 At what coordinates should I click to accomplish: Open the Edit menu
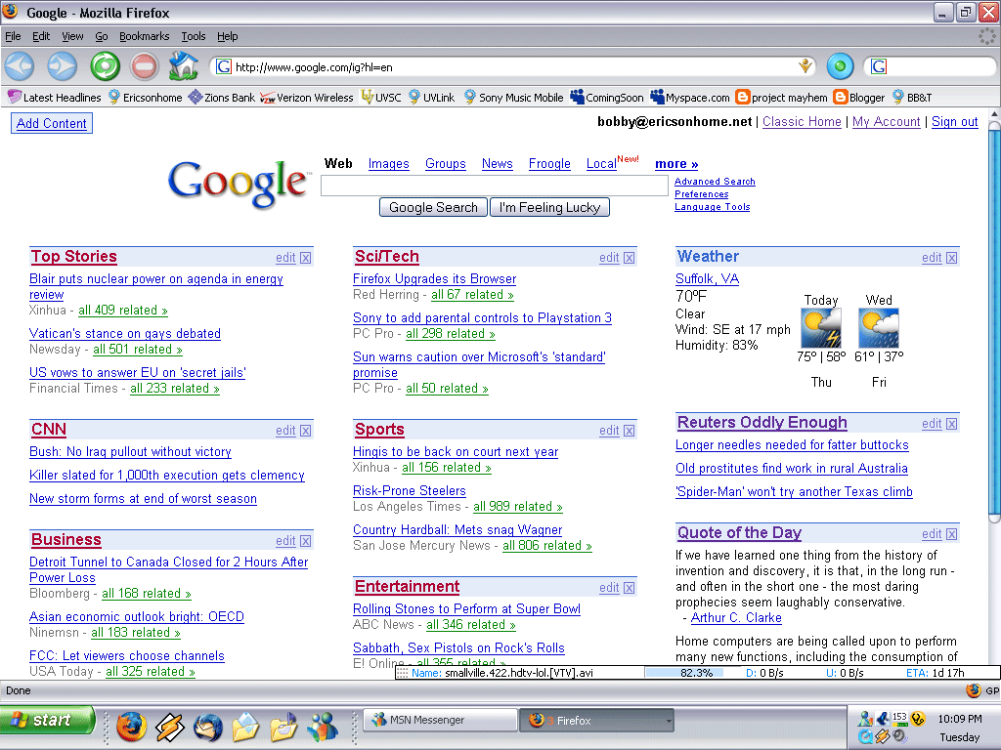pyautogui.click(x=41, y=36)
